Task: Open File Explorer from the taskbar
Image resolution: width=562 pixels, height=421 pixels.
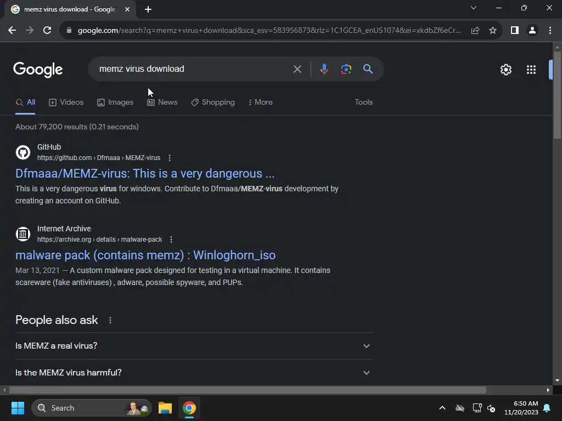Action: (165, 408)
